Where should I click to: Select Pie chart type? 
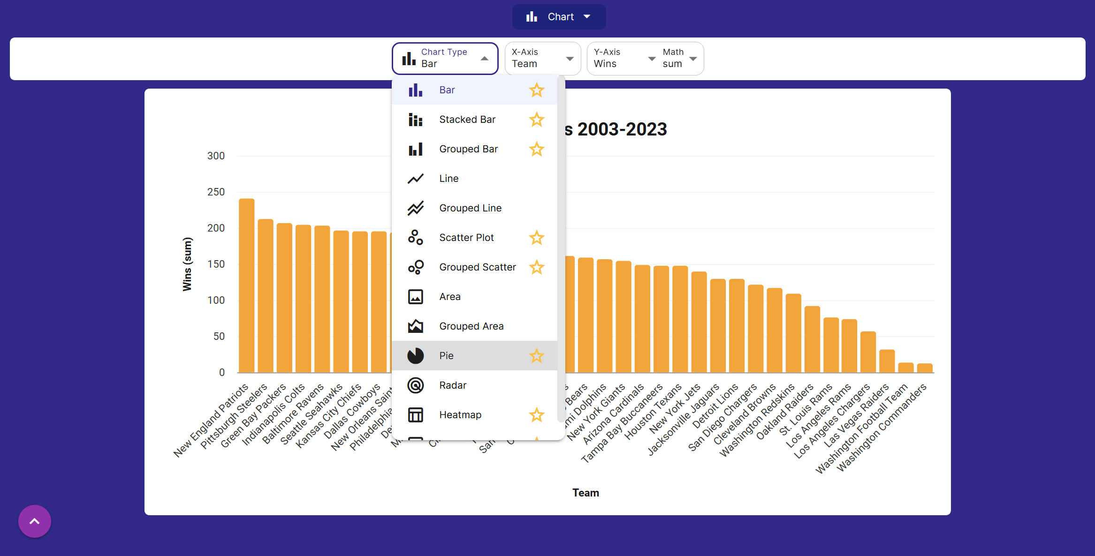(x=474, y=356)
